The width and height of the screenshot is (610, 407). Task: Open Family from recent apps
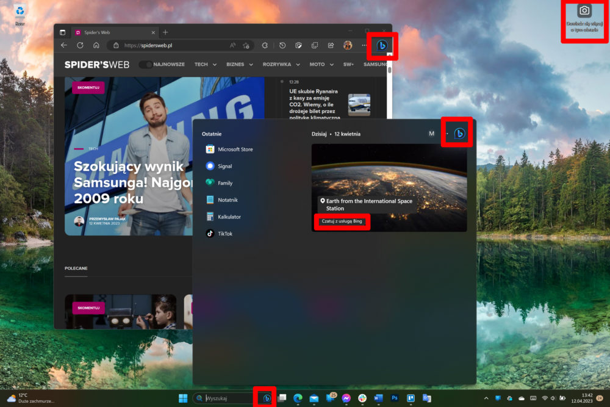(x=219, y=183)
